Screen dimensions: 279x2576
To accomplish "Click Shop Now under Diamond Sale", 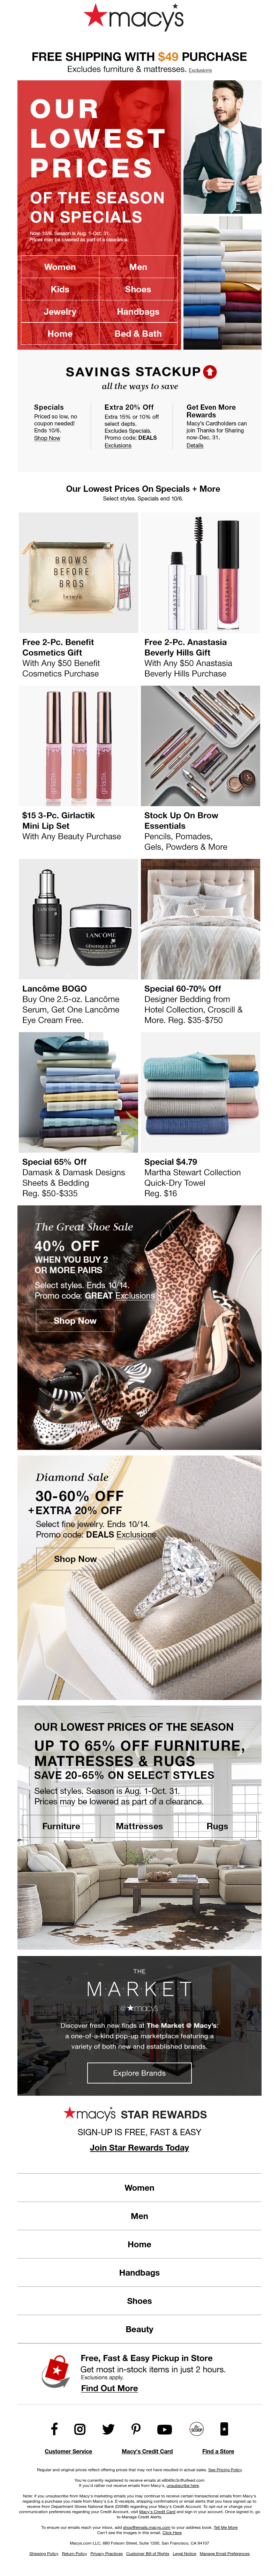I will [75, 1558].
